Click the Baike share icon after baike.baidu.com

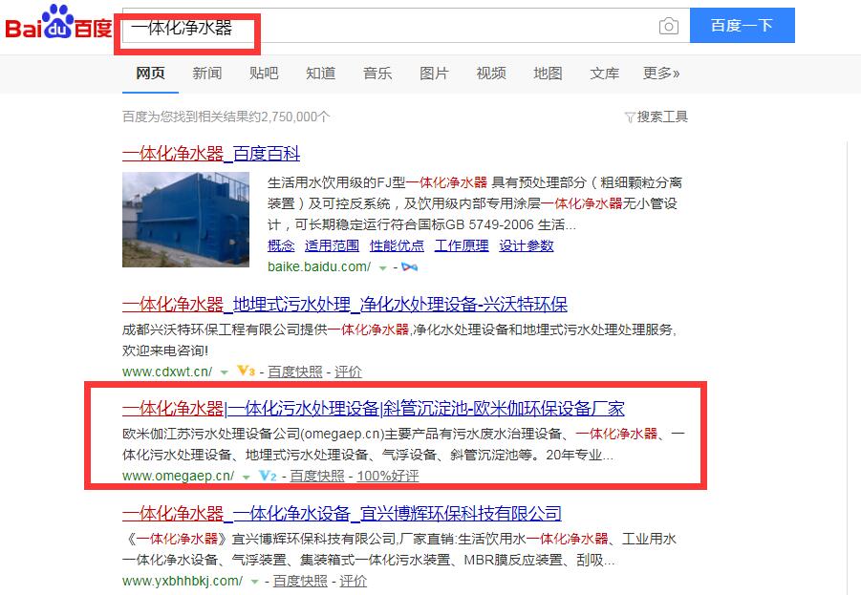point(409,266)
